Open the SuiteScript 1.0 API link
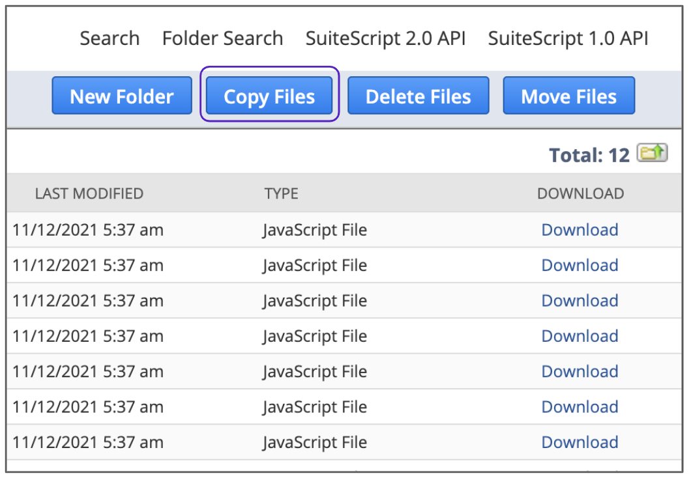The image size is (691, 478). coord(568,38)
